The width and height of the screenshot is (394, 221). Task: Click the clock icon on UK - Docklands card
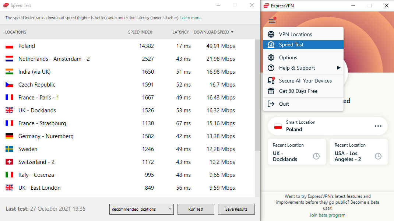(x=316, y=156)
